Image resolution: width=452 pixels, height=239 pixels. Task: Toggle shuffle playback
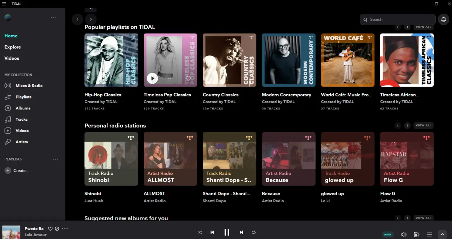[200, 232]
